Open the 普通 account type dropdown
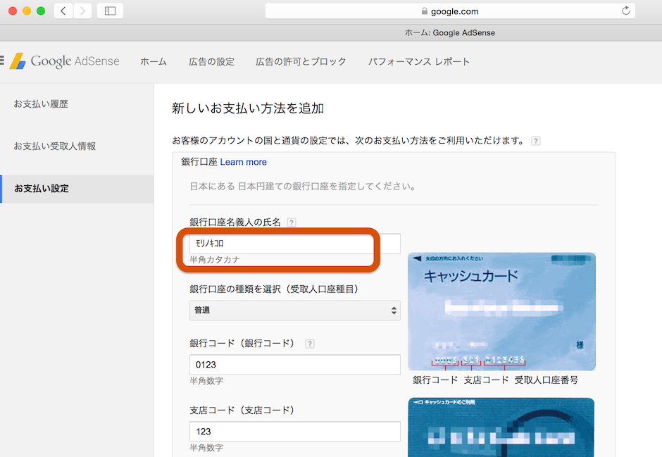The height and width of the screenshot is (457, 662). click(x=294, y=311)
